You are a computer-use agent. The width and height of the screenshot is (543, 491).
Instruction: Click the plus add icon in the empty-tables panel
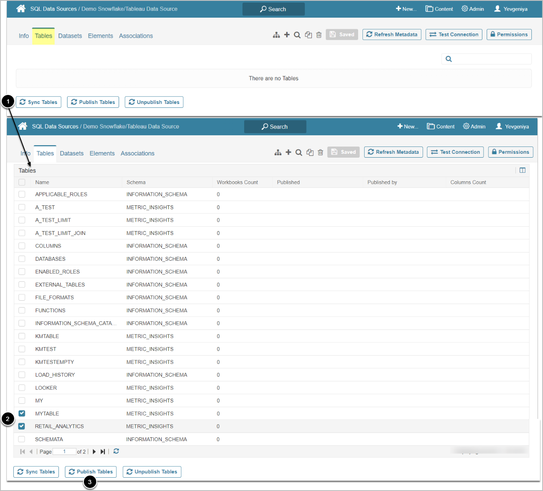coord(287,35)
